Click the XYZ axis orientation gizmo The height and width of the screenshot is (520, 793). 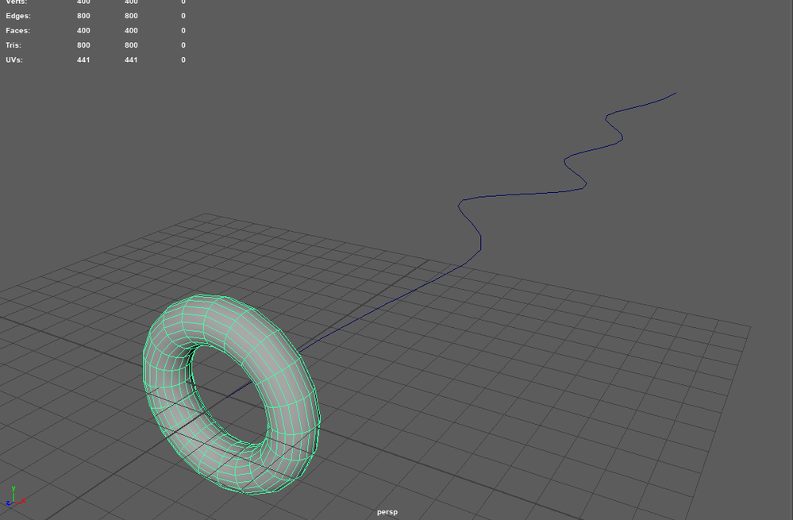(x=15, y=496)
